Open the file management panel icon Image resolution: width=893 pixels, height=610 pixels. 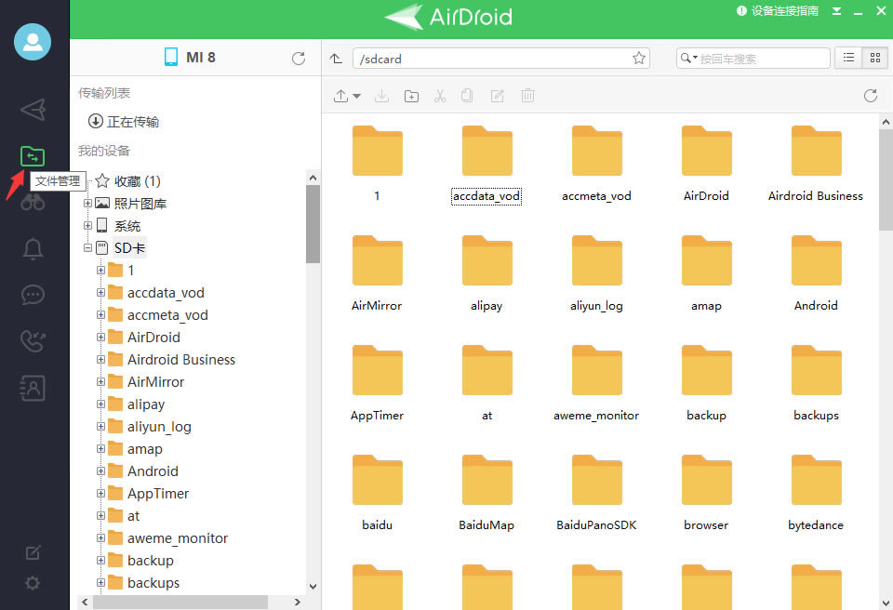point(33,155)
